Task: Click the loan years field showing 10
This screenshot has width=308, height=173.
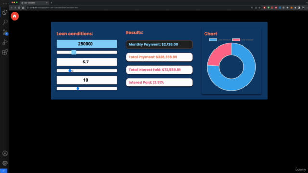Action: (x=87, y=80)
